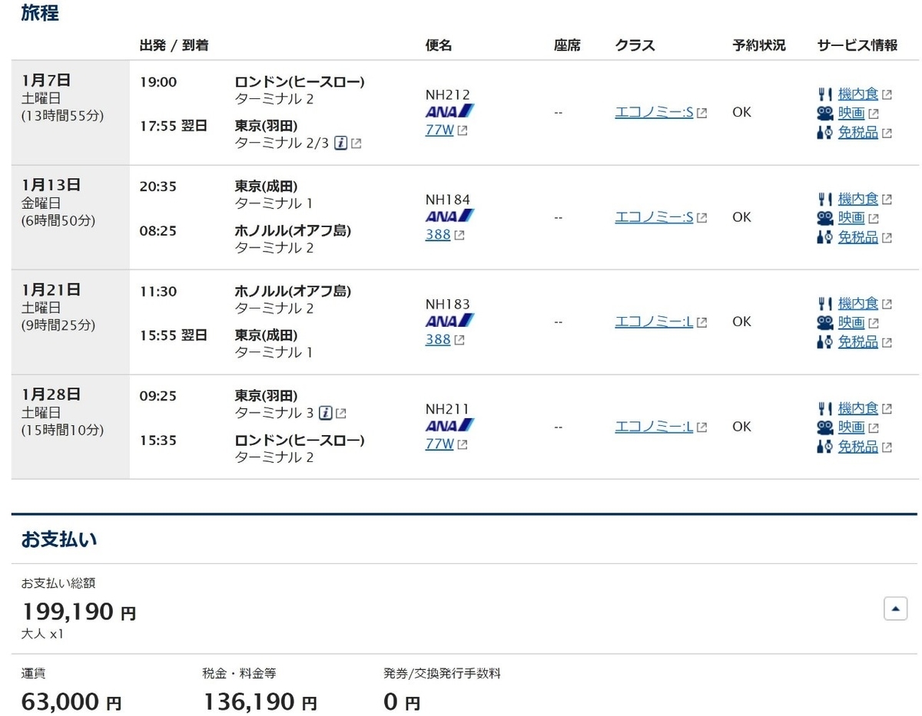The width and height of the screenshot is (922, 716).
Task: Open 免税品 link for the NH184 flight
Action: [858, 237]
